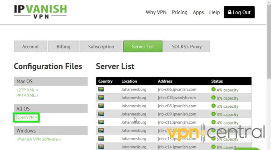This screenshot has width=271, height=150.
Task: Click the flag icon for jnb-c11.ipvanish.com
Action: click(101, 122)
